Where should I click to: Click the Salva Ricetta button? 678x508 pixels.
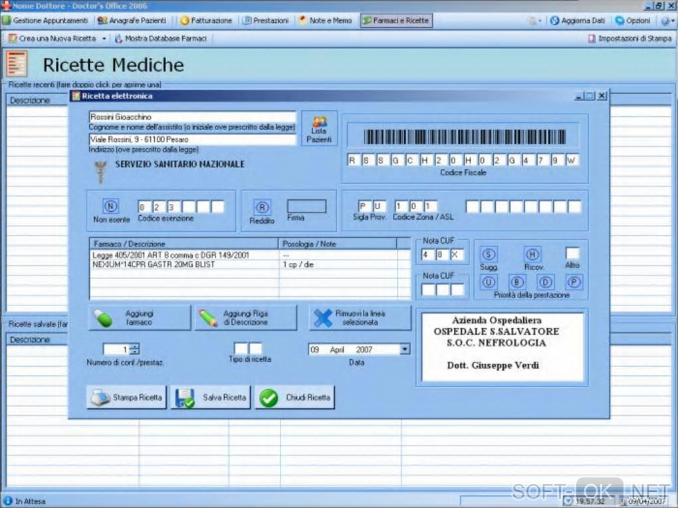point(211,397)
